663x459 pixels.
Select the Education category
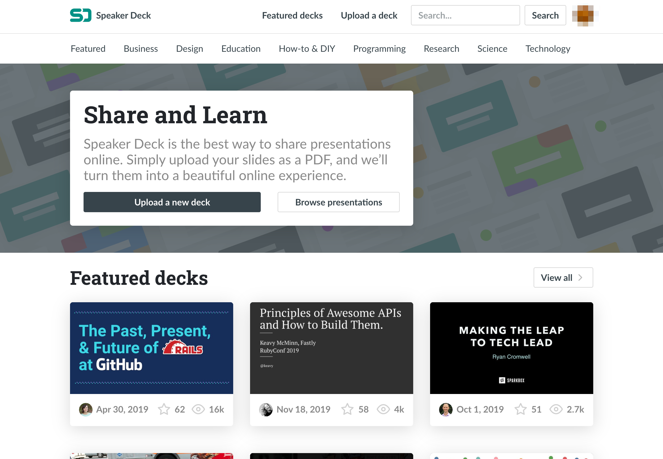pyautogui.click(x=241, y=49)
